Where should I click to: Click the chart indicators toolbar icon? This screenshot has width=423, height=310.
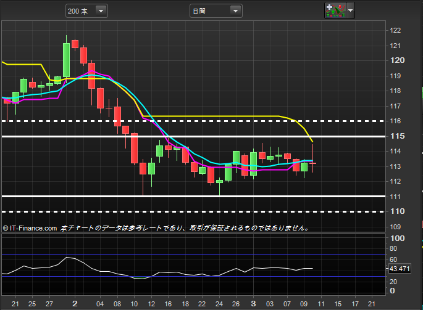[335, 10]
